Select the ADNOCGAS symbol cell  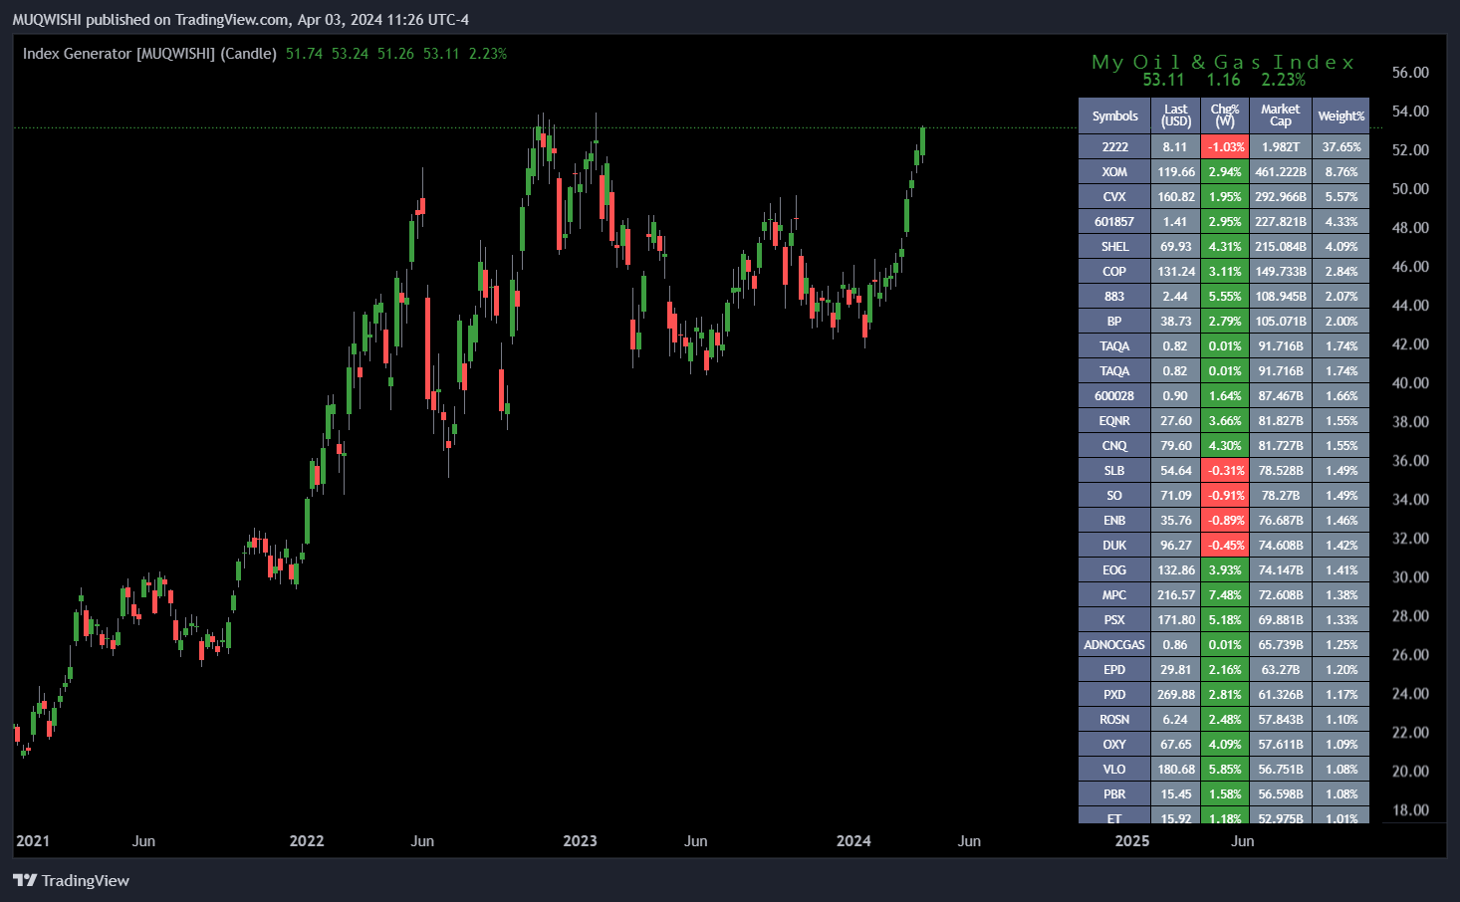pyautogui.click(x=1114, y=644)
